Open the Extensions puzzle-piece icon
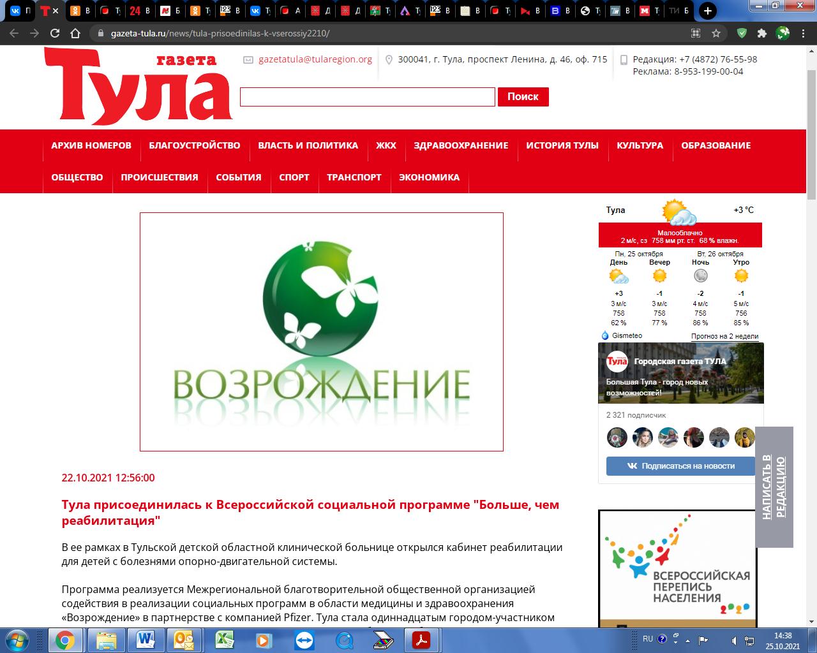 click(761, 33)
